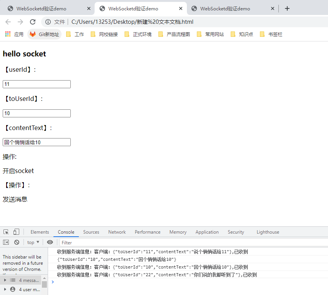Reload the page with the refresh icon

[33, 22]
